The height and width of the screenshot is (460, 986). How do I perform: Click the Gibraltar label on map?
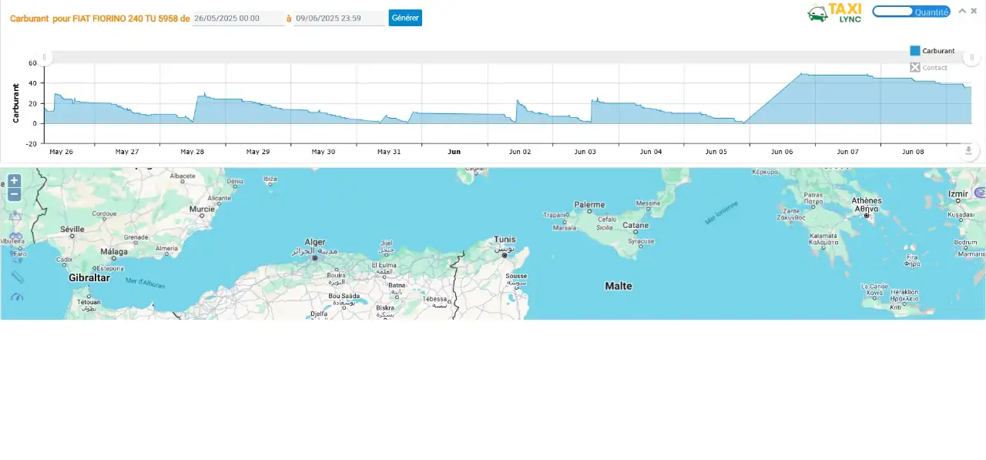coord(89,277)
